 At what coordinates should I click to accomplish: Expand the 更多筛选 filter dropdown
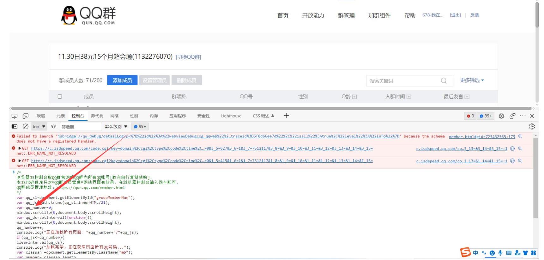coord(472,80)
